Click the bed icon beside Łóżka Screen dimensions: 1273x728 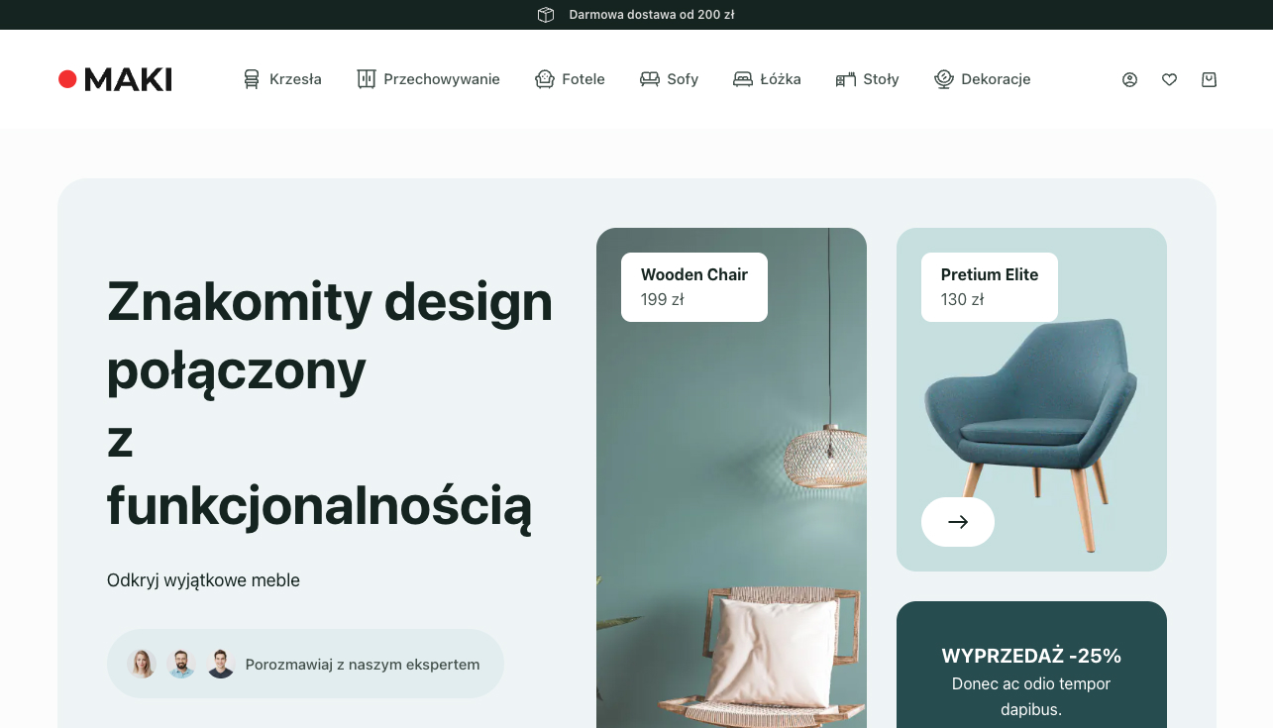tap(743, 79)
